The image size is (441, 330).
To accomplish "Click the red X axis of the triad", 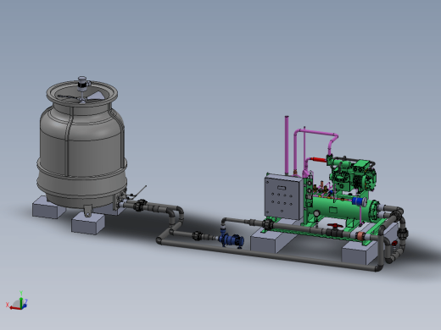I will coord(14,307).
